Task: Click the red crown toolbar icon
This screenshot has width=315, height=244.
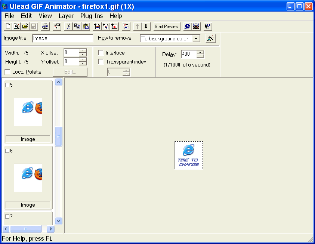Action: [x=196, y=26]
